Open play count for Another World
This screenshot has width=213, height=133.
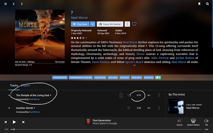[149, 108]
